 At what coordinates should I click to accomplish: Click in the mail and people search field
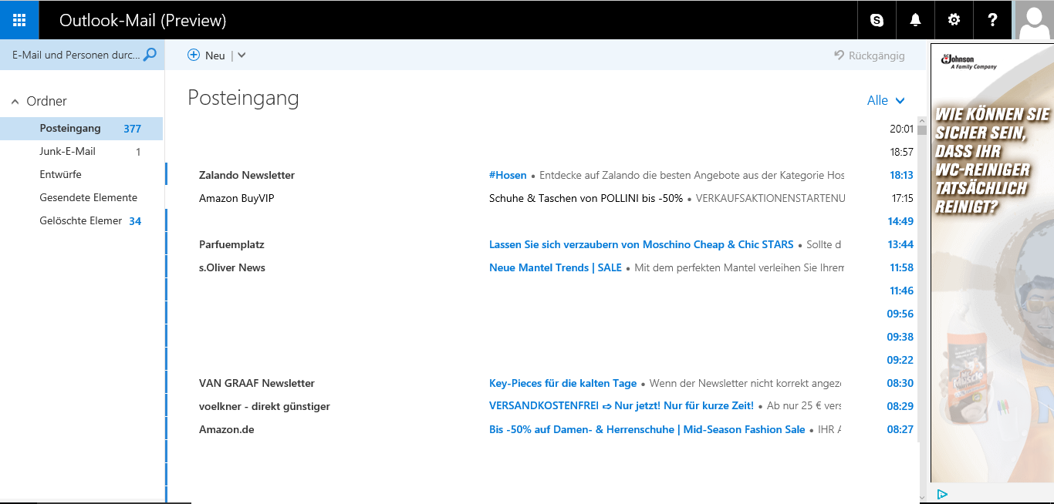(76, 55)
